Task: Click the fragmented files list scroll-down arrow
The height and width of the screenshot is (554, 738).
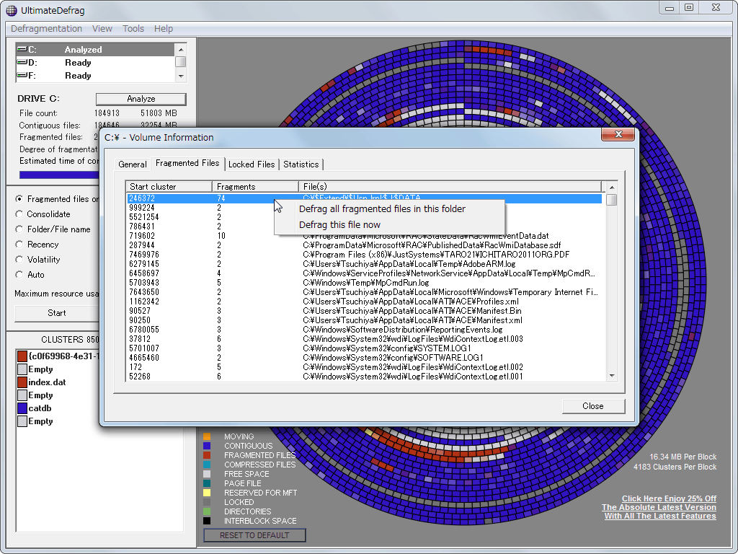Action: pyautogui.click(x=612, y=376)
